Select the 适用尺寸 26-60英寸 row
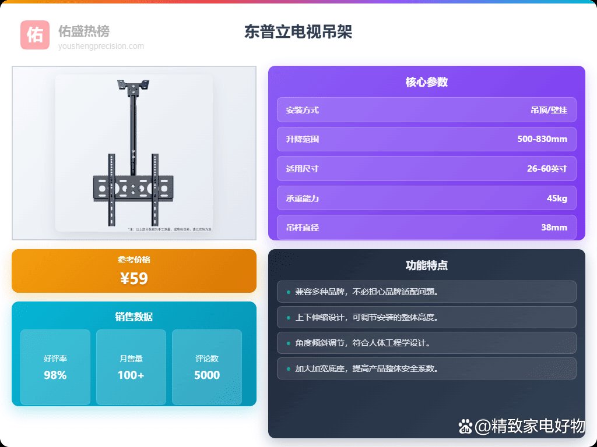This screenshot has width=597, height=447. [x=426, y=169]
